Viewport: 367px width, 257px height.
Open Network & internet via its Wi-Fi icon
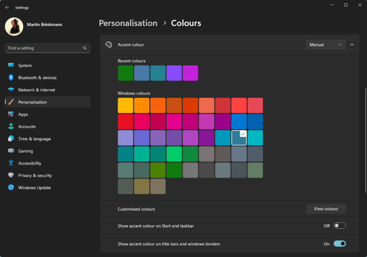click(x=11, y=90)
